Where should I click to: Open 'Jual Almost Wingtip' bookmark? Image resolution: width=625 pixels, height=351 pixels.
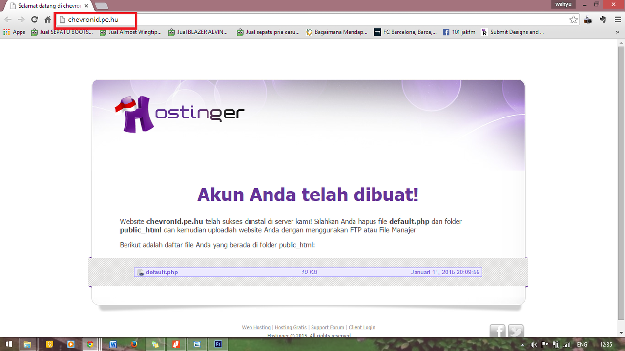pos(130,32)
